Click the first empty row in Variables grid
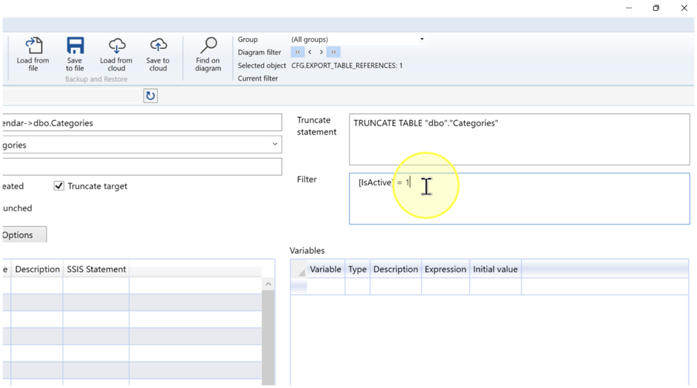The image size is (697, 388). 489,286
